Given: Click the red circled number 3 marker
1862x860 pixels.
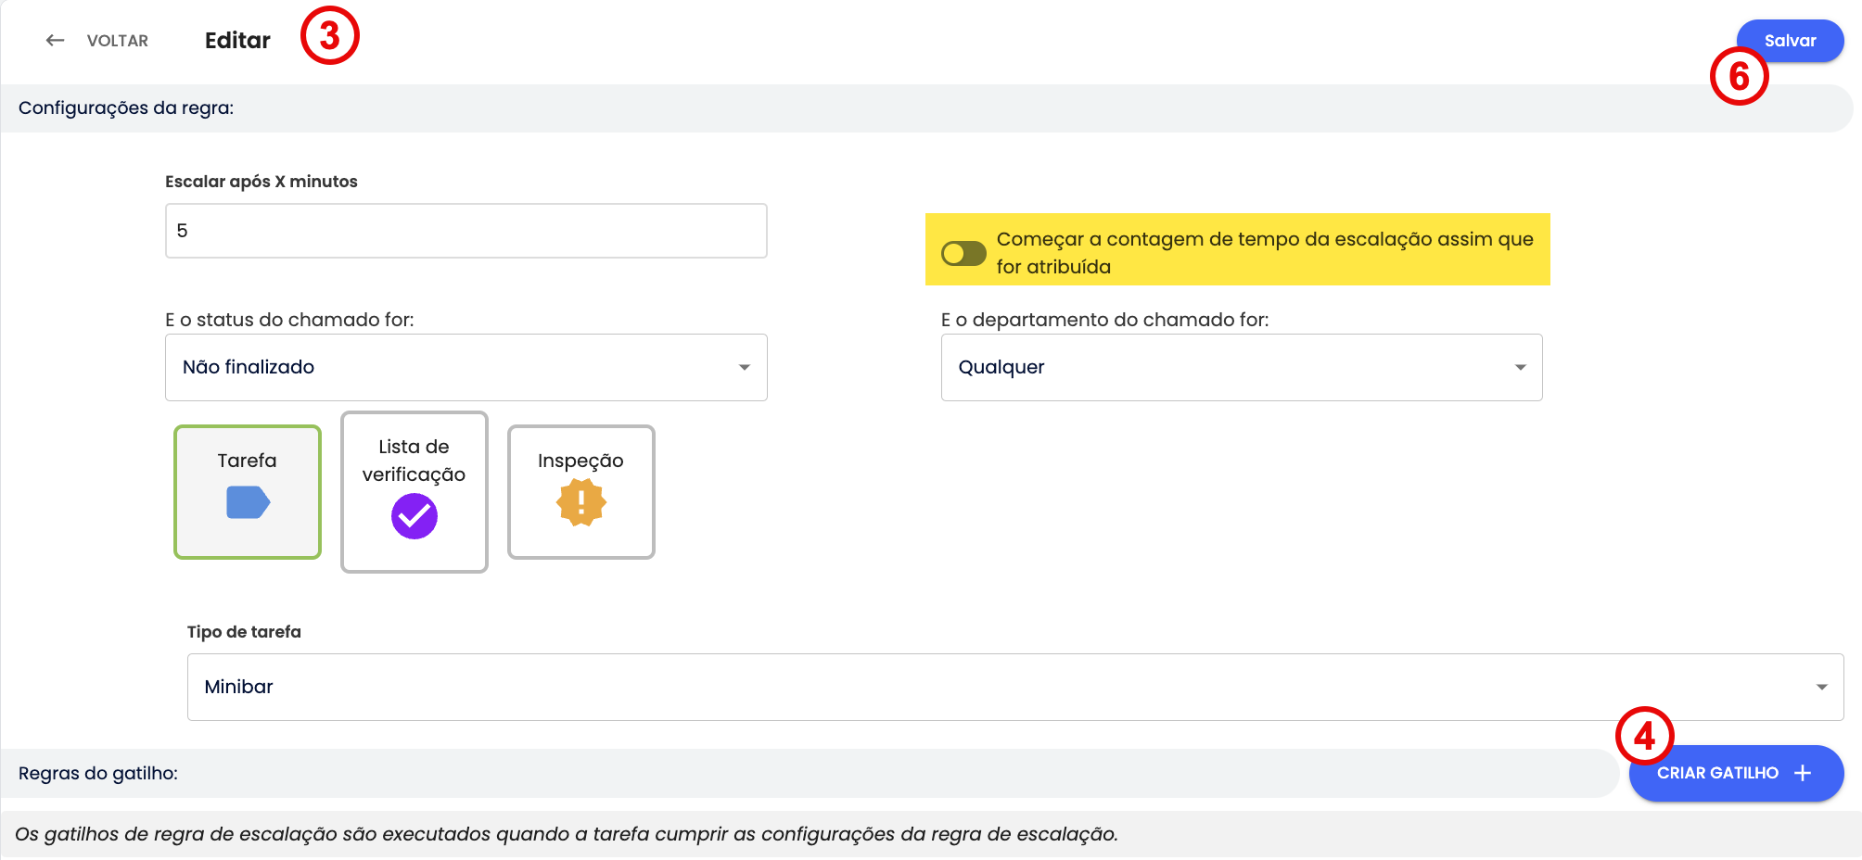Looking at the screenshot, I should pyautogui.click(x=329, y=36).
